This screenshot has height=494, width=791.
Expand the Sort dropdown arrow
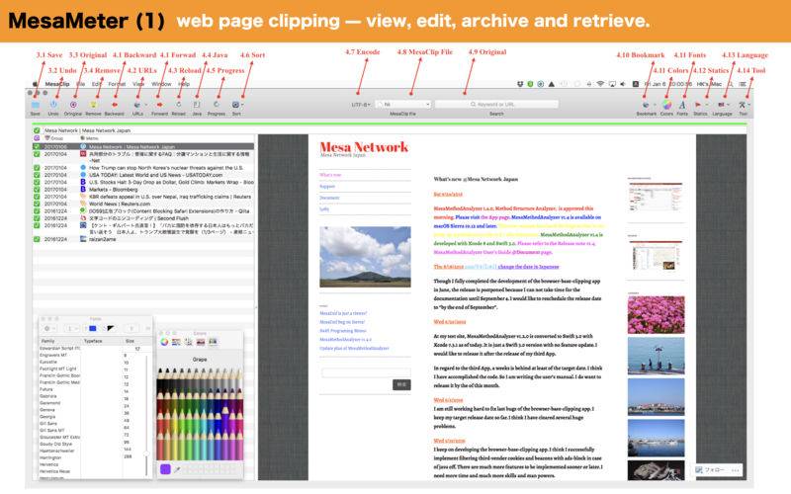click(242, 105)
